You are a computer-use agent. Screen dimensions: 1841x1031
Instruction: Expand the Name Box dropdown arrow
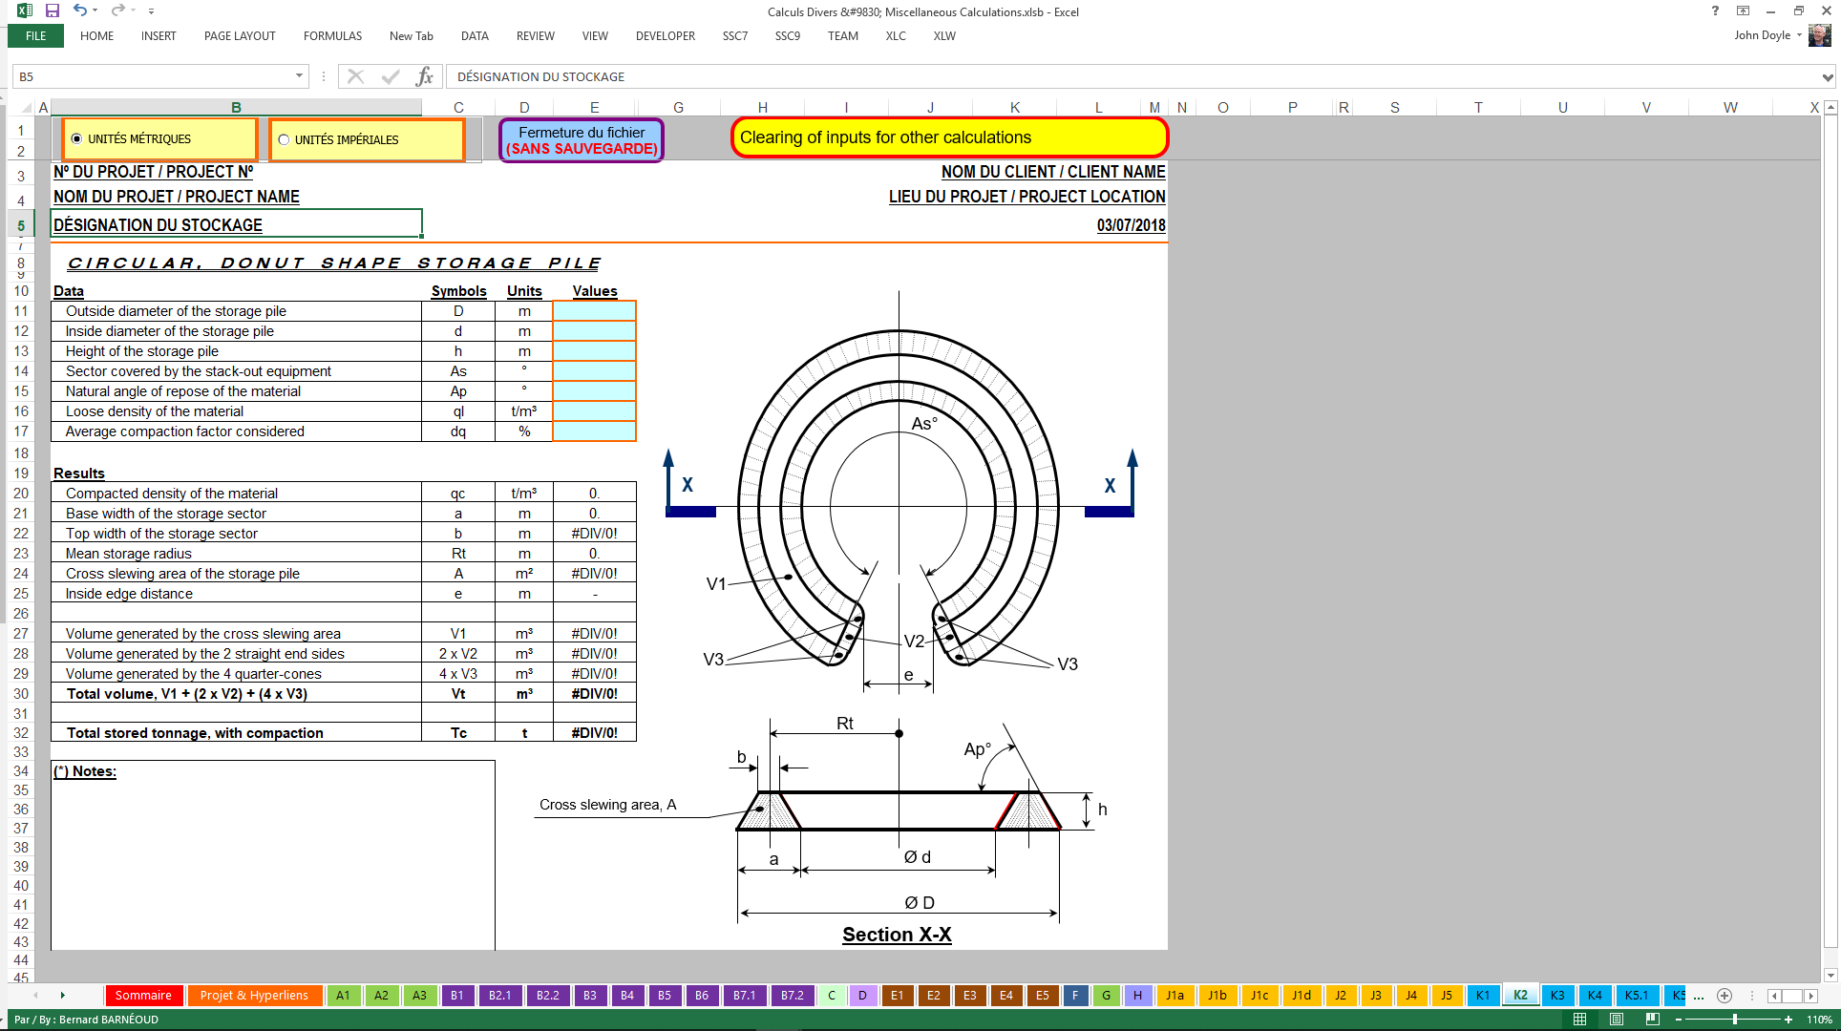(x=299, y=76)
